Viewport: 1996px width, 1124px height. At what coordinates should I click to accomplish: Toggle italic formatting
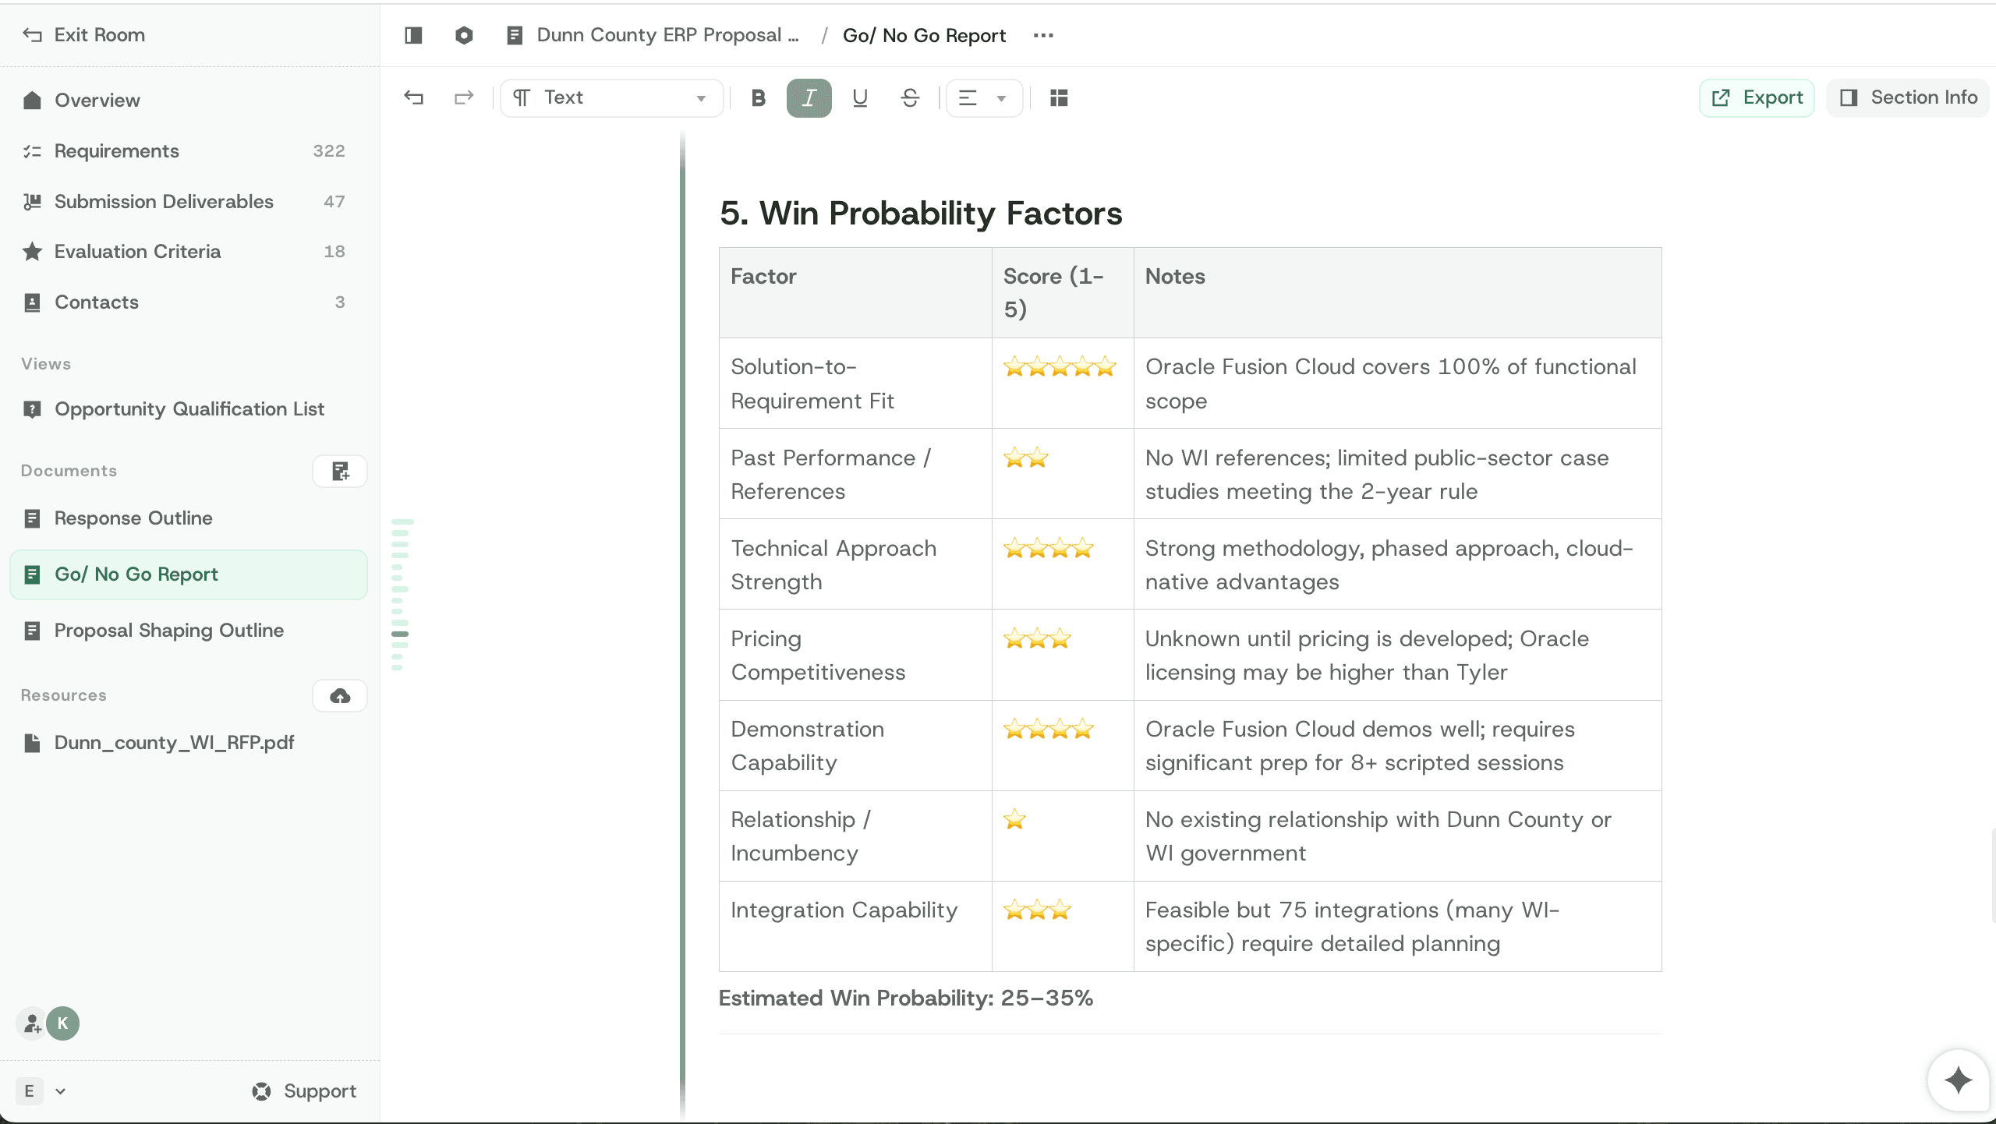pos(809,97)
